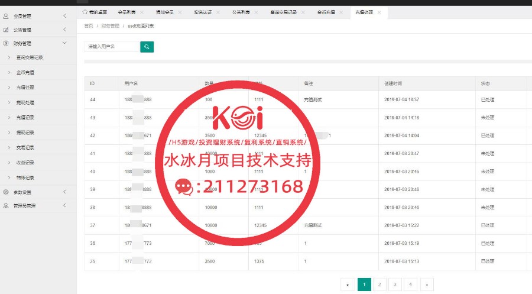This screenshot has height=294, width=532.
Task: Click the 会员管理 user icon in sidebar
Action: tap(6, 16)
